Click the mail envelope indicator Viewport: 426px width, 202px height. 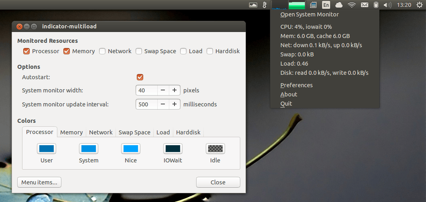tap(364, 5)
